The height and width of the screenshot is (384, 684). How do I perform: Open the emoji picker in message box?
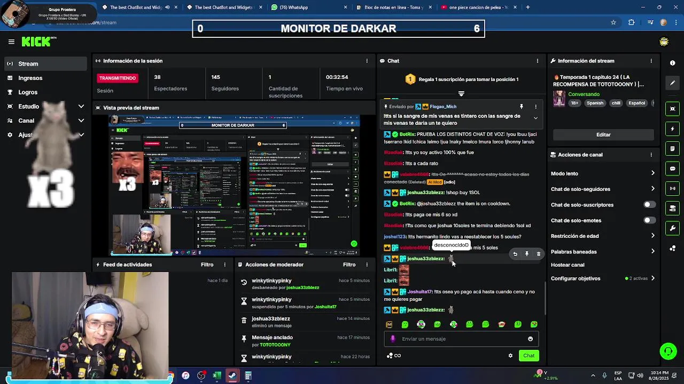pos(530,339)
